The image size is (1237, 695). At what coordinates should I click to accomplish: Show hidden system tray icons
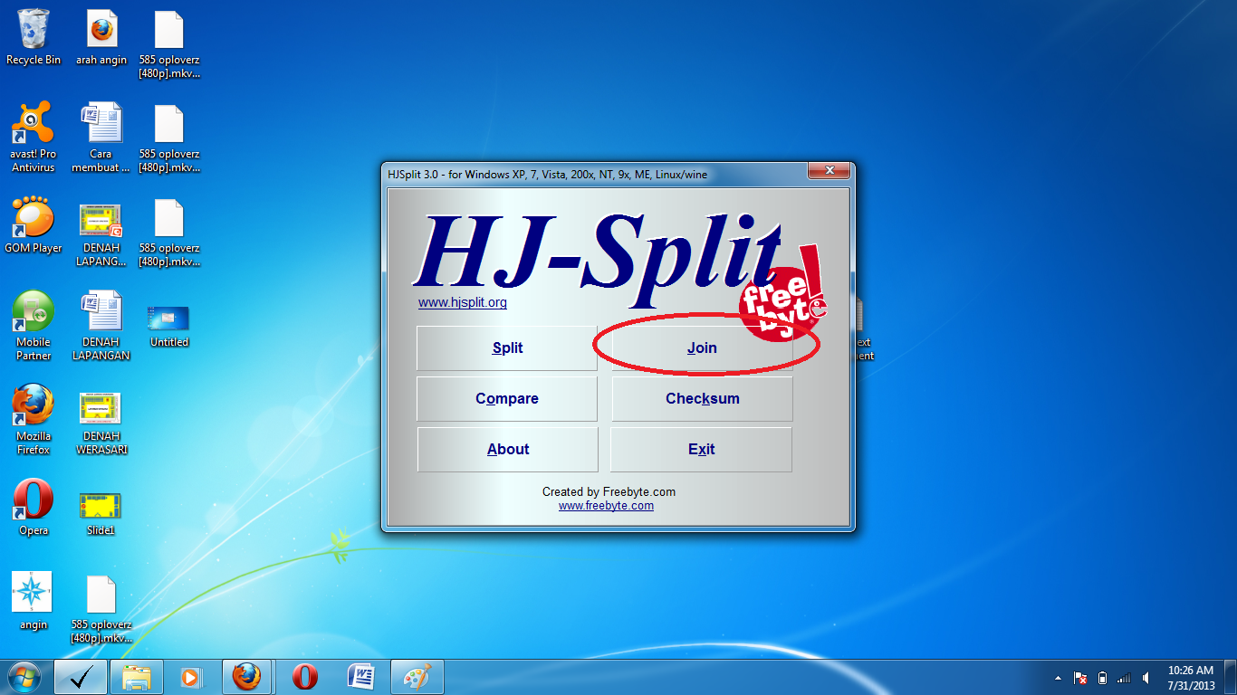(1059, 678)
